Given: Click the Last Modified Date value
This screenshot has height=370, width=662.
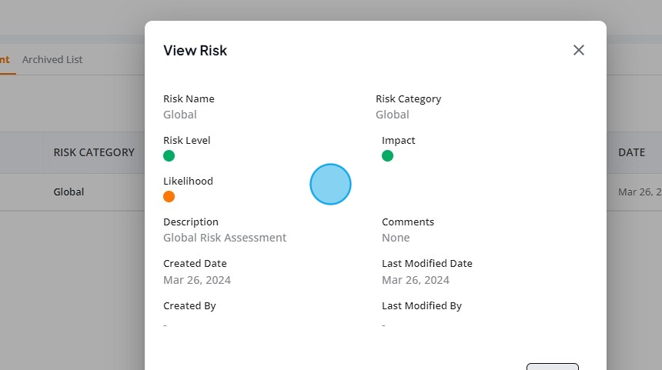Looking at the screenshot, I should [416, 280].
